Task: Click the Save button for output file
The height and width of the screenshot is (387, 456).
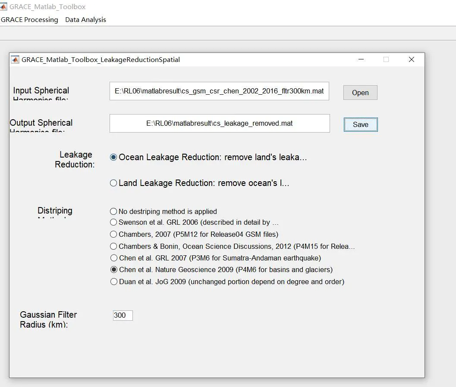Action: click(x=361, y=124)
